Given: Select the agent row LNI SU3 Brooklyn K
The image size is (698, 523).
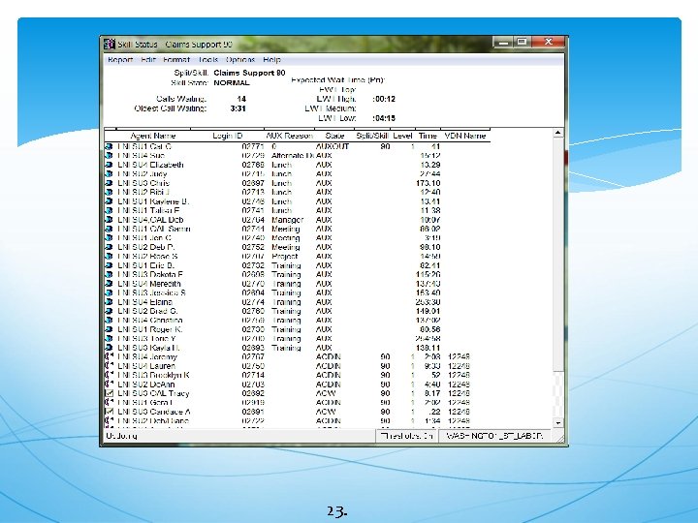Looking at the screenshot, I should coord(297,375).
